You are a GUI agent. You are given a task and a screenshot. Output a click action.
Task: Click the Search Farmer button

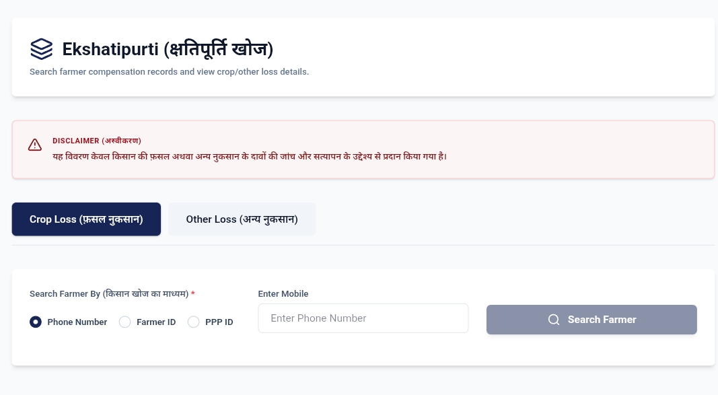591,320
